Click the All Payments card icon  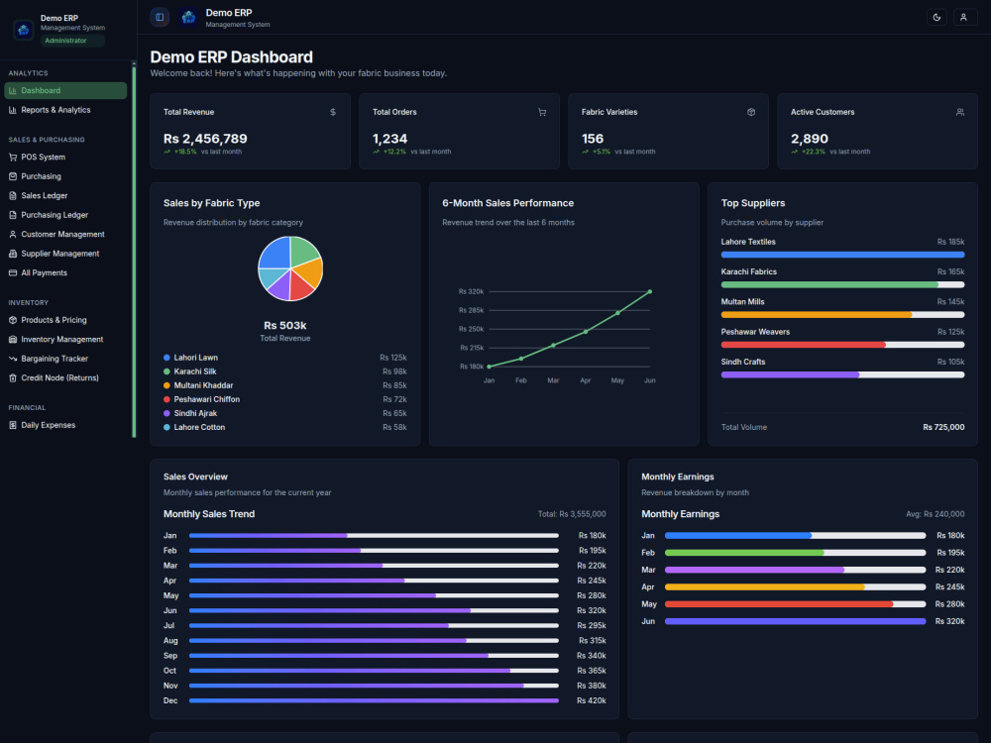(13, 273)
